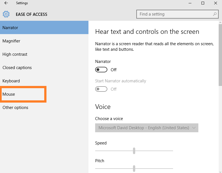Turn on the Narrator toggle
Viewport: 222px width, 173px height.
click(x=101, y=70)
